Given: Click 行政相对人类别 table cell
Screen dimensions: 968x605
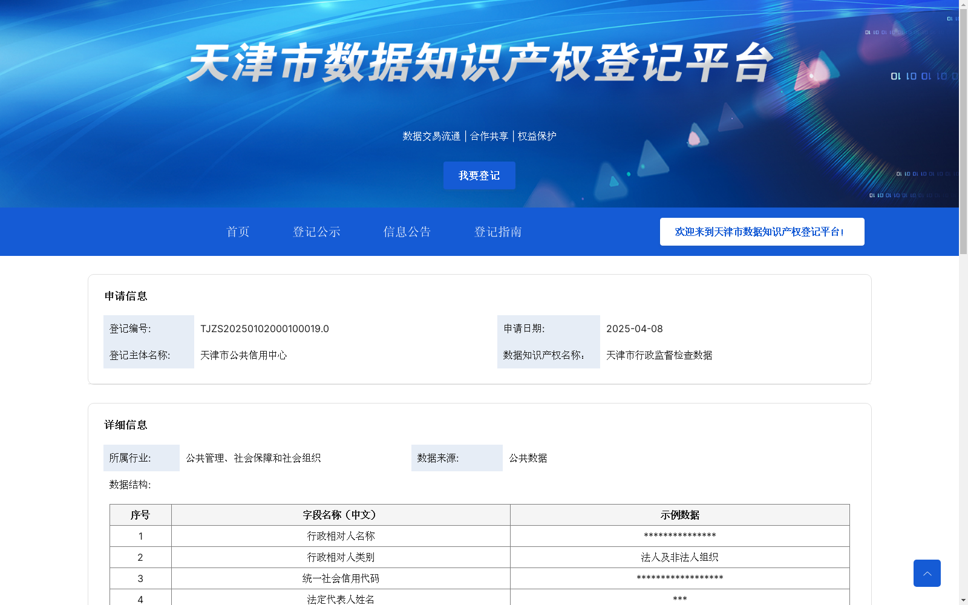Looking at the screenshot, I should point(341,557).
